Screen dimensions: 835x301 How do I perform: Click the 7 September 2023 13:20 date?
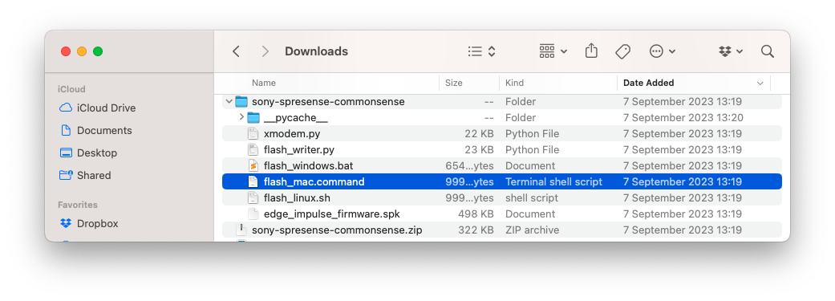click(683, 118)
